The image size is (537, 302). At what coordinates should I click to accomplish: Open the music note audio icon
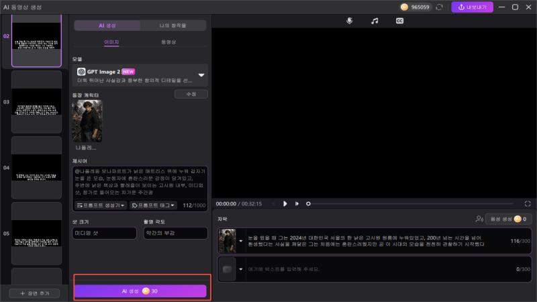[x=375, y=21]
